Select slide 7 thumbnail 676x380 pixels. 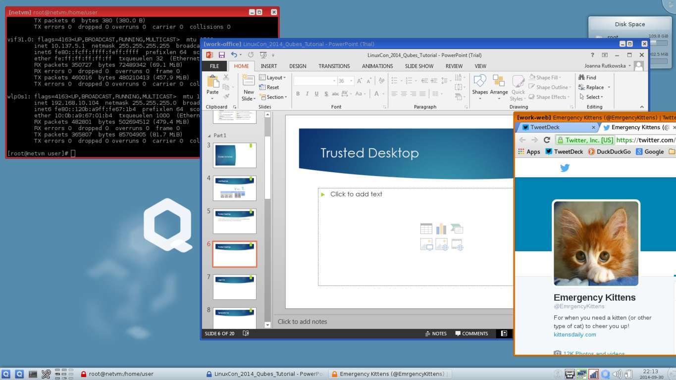pyautogui.click(x=234, y=287)
